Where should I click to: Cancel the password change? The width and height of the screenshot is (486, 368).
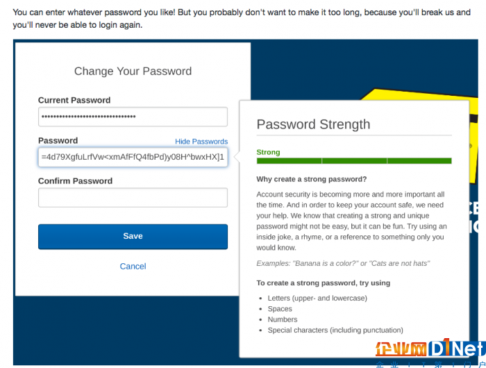[x=133, y=267]
